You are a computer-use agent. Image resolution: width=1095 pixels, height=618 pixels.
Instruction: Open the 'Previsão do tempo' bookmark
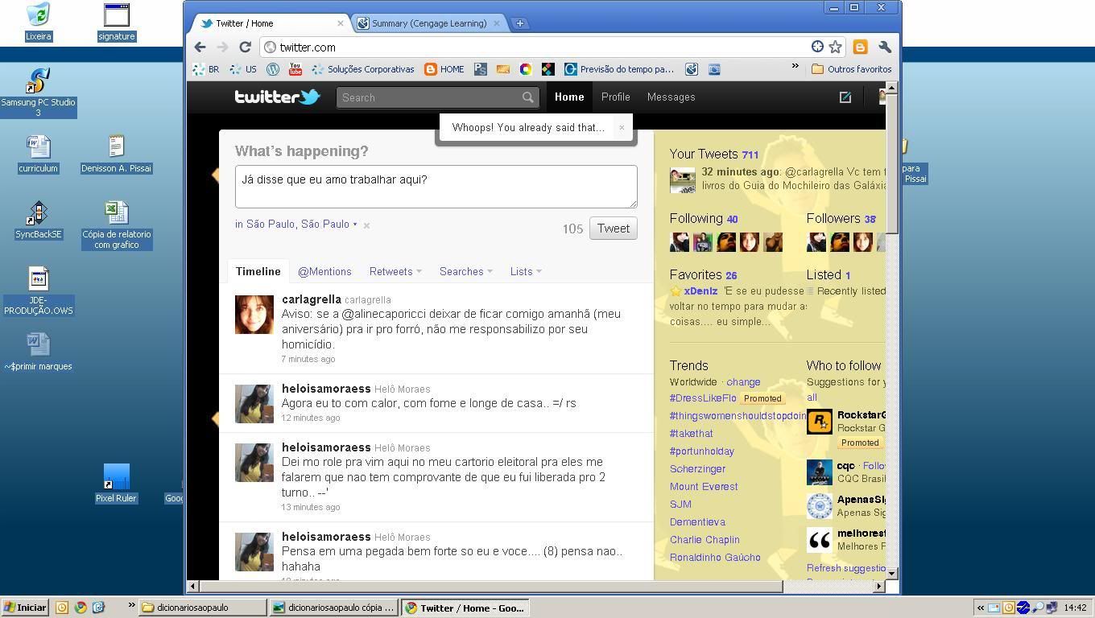(x=619, y=69)
